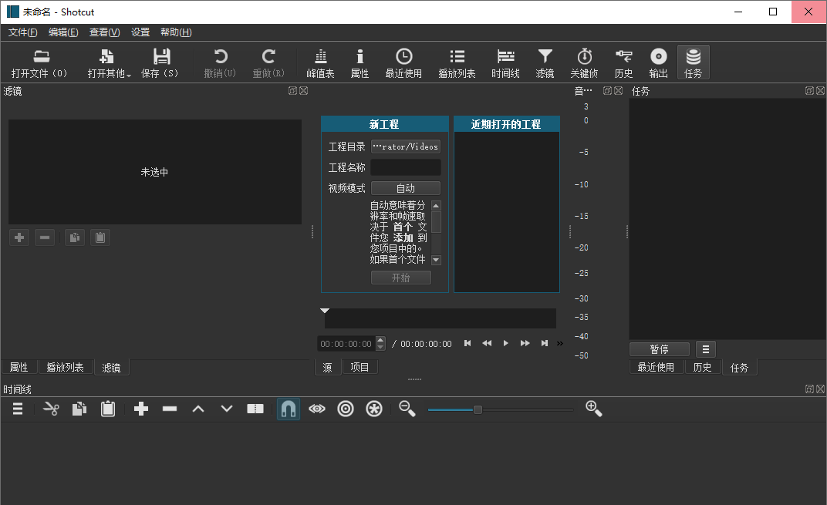
Task: Click the timeline append plus icon
Action: 141,409
